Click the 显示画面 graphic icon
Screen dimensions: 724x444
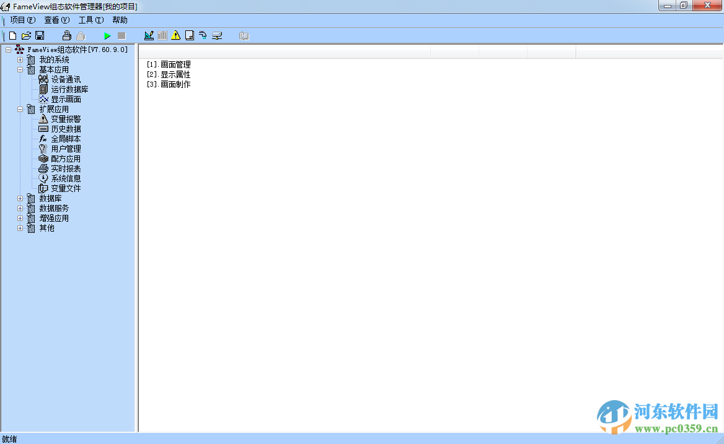pos(43,99)
